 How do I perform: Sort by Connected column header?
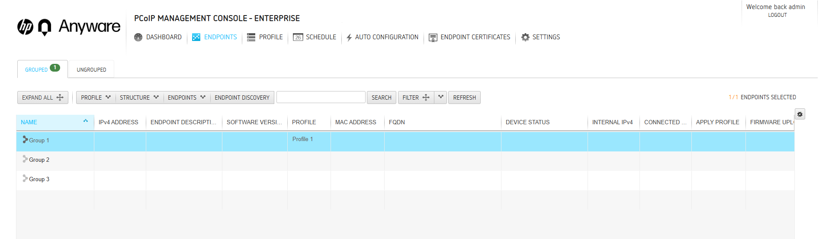point(665,122)
